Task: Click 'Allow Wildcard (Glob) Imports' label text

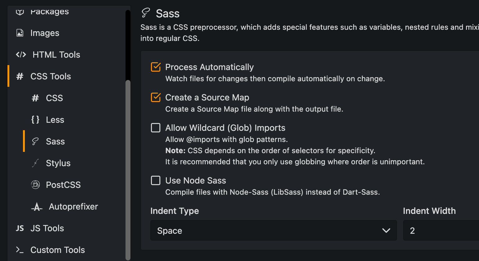Action: [225, 128]
